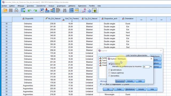Click the Print toolbar icon
The image size is (171, 96).
click(16, 10)
